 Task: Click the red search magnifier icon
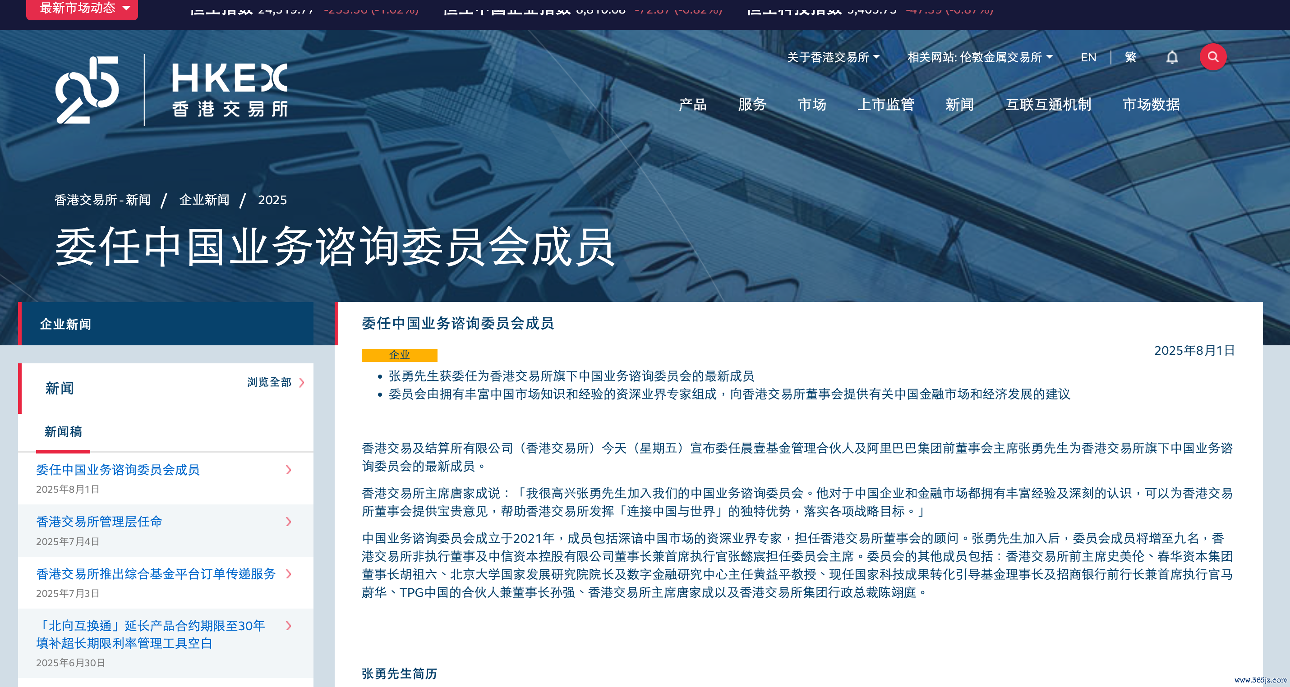[1212, 57]
